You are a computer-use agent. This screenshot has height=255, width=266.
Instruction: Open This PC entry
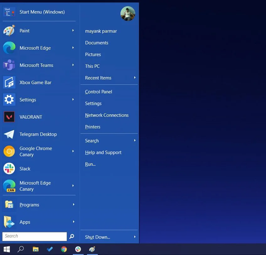pos(92,66)
